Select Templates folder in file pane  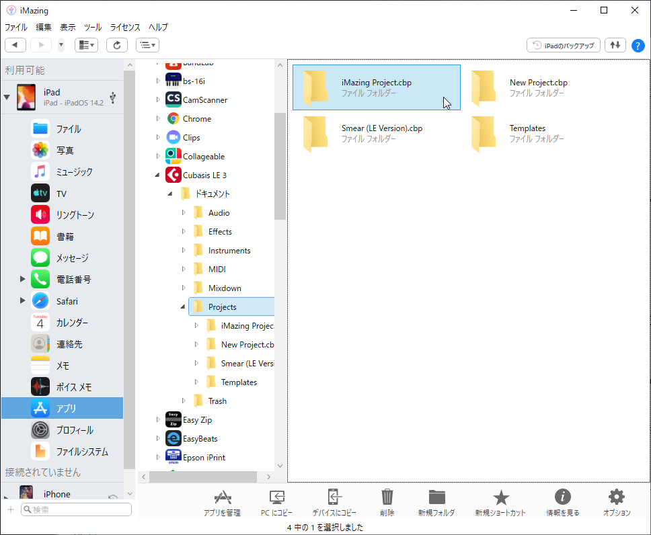545,133
